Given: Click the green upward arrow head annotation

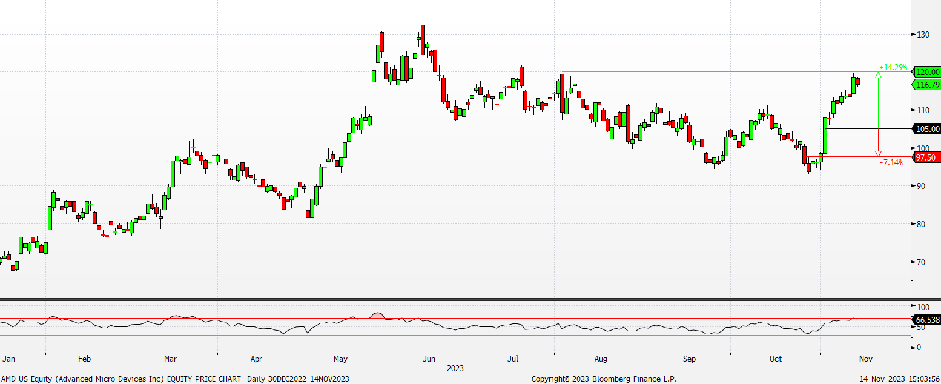Looking at the screenshot, I should tap(879, 76).
